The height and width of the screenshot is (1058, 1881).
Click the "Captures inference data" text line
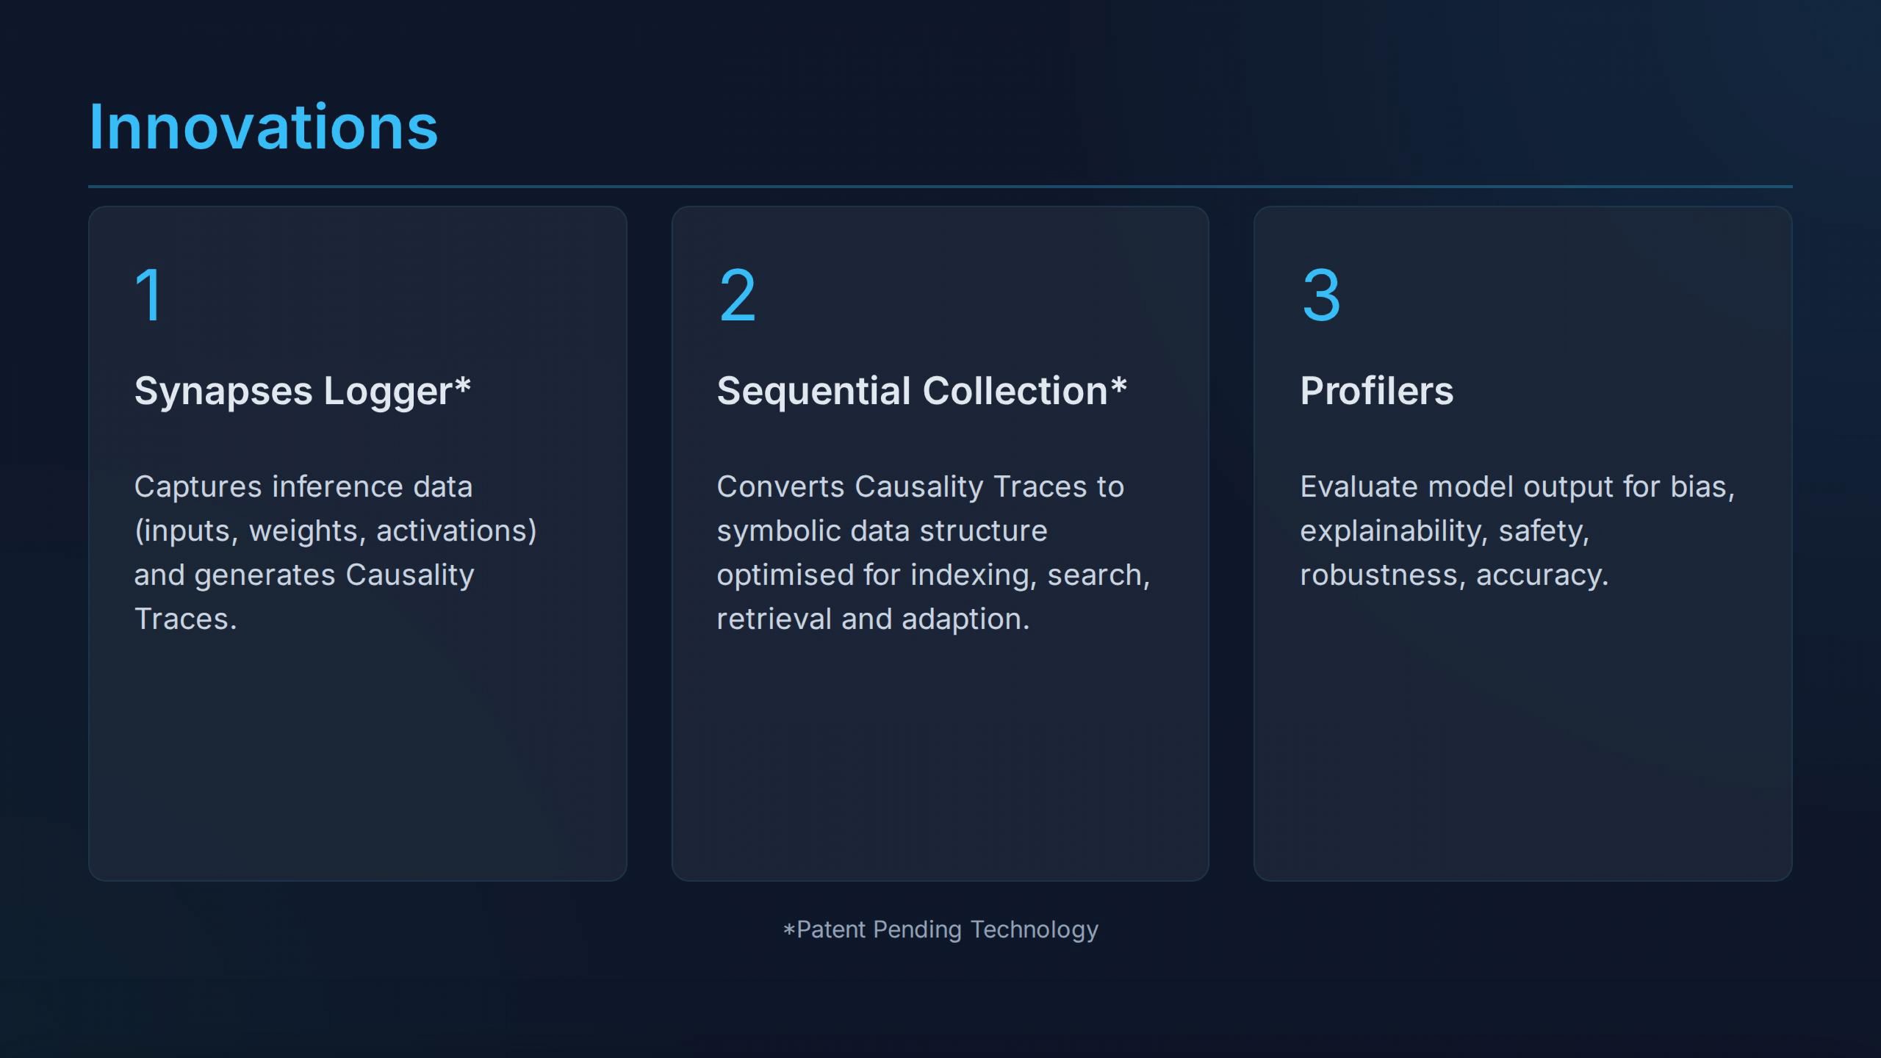(x=303, y=486)
